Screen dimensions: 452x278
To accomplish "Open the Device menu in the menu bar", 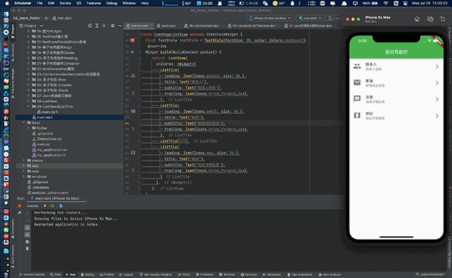I will click(65, 3).
